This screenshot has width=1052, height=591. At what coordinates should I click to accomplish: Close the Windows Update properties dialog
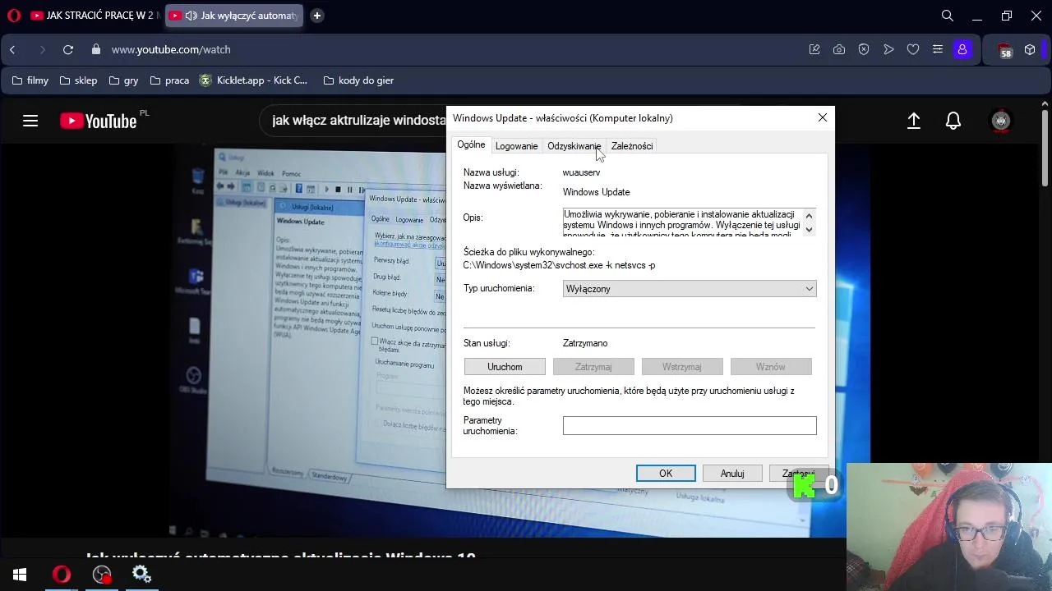click(823, 117)
